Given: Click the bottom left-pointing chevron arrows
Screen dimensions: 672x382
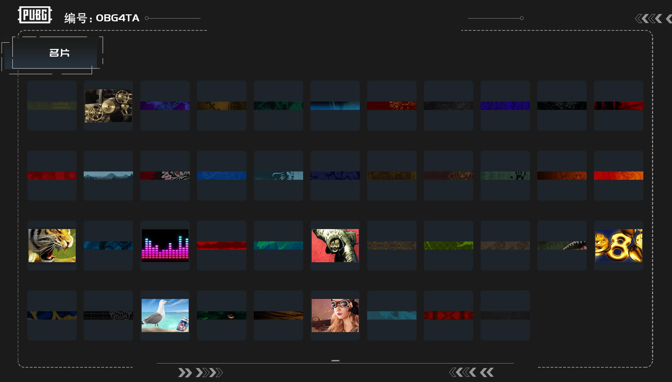Looking at the screenshot, I should [471, 372].
